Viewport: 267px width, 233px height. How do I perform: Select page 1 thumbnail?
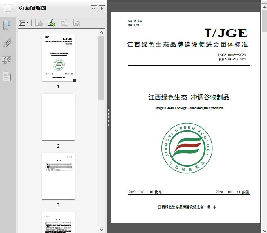pos(58,58)
